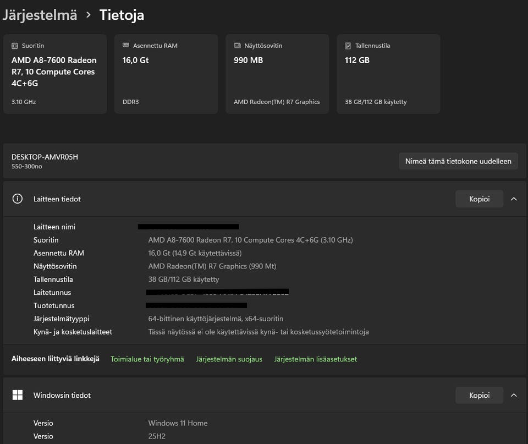This screenshot has width=528, height=444.
Task: Open the Tallennustila 112 GB card
Action: (x=388, y=74)
